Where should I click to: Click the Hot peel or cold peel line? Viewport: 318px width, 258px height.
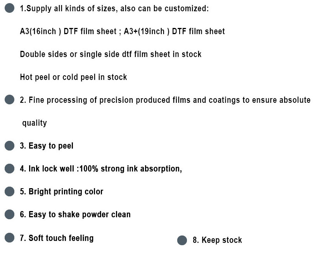click(73, 77)
